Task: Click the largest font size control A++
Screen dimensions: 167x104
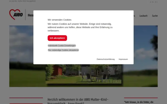Action: click(156, 2)
